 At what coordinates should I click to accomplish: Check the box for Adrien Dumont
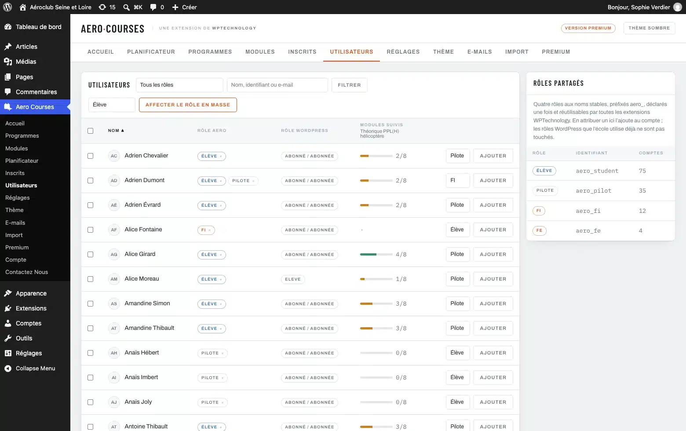tap(91, 180)
